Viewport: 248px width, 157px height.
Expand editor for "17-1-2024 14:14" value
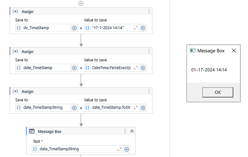tap(136, 28)
